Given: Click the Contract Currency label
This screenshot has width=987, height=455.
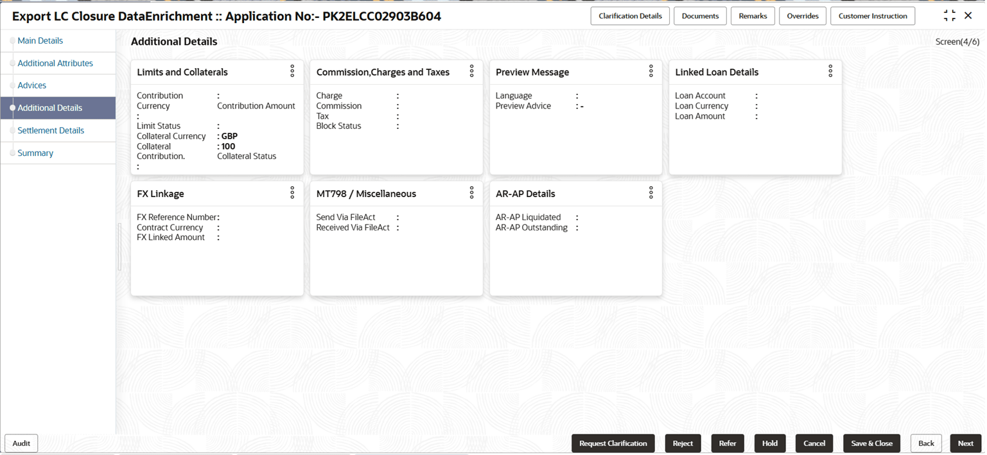Looking at the screenshot, I should point(170,227).
